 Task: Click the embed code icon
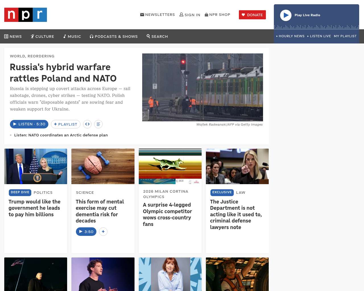(87, 124)
